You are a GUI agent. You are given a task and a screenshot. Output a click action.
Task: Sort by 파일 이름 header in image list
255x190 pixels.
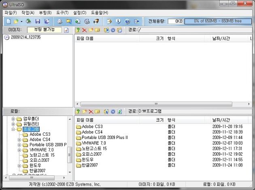(x=107, y=38)
